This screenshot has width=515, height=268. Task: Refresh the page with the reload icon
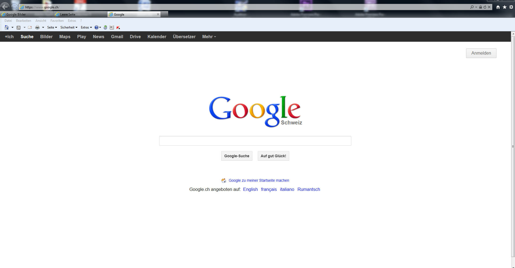tap(485, 7)
